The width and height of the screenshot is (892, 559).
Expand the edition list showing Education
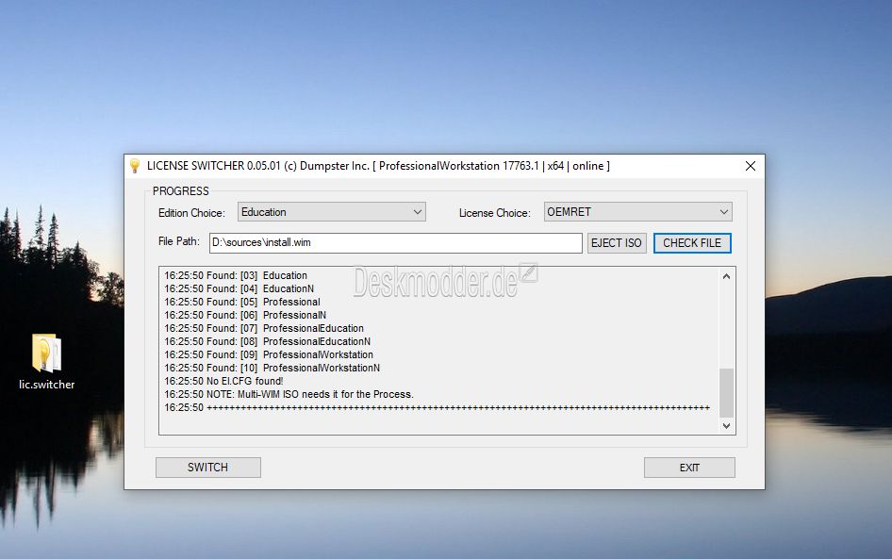418,211
